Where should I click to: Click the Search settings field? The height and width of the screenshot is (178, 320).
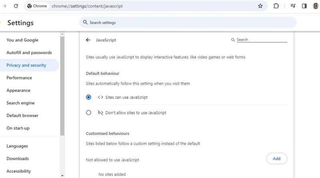[x=188, y=22]
